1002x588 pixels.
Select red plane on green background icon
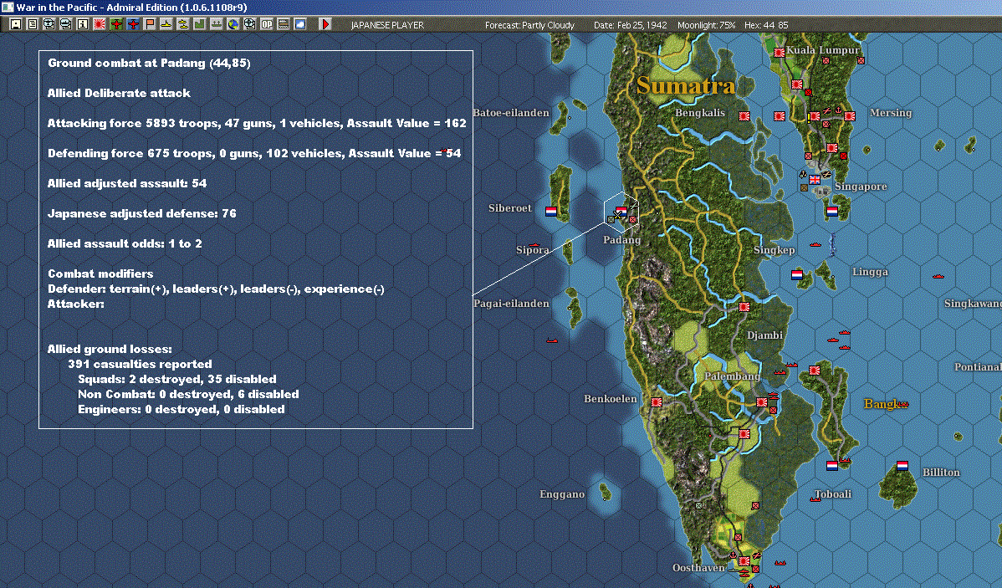click(x=116, y=24)
